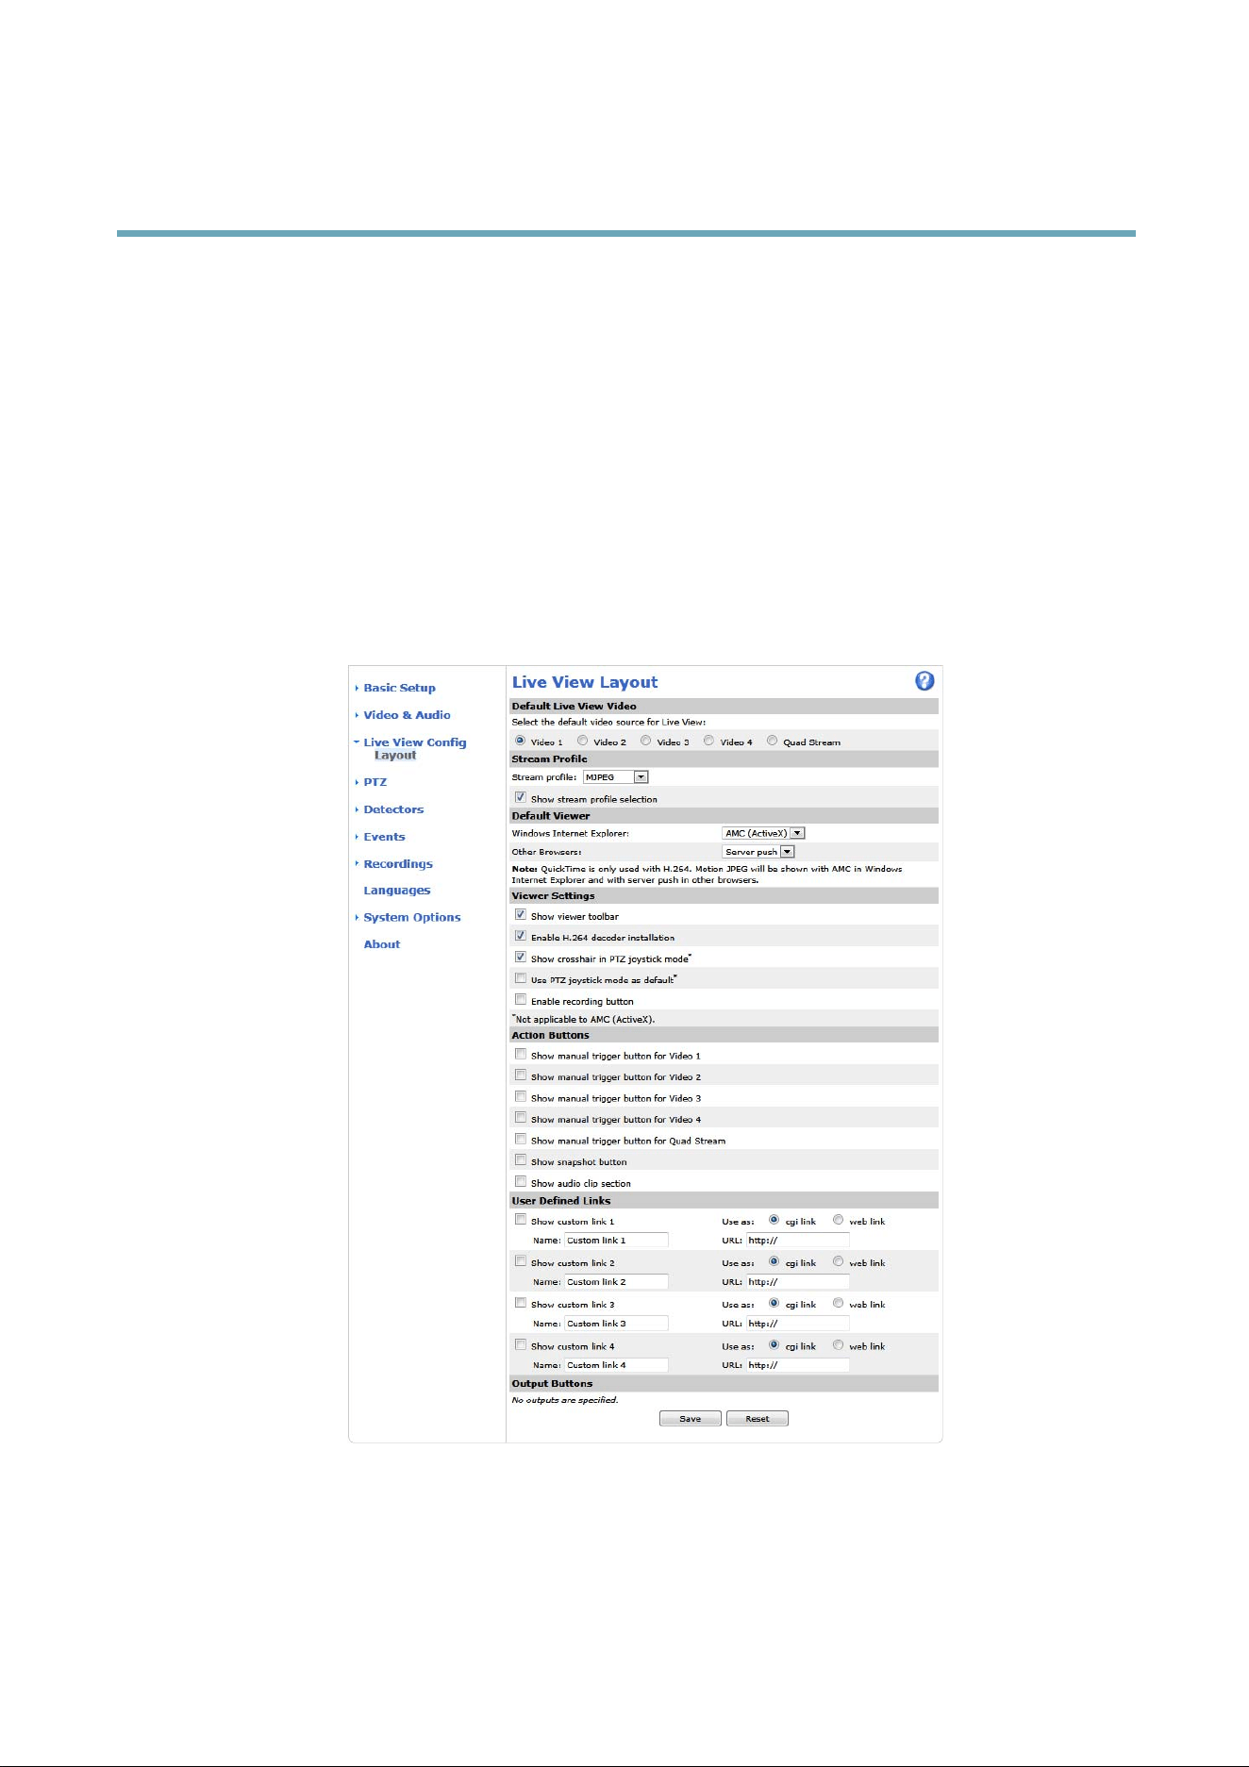Expand the Basic Setup arrow icon
Image resolution: width=1249 pixels, height=1767 pixels.
tap(357, 688)
